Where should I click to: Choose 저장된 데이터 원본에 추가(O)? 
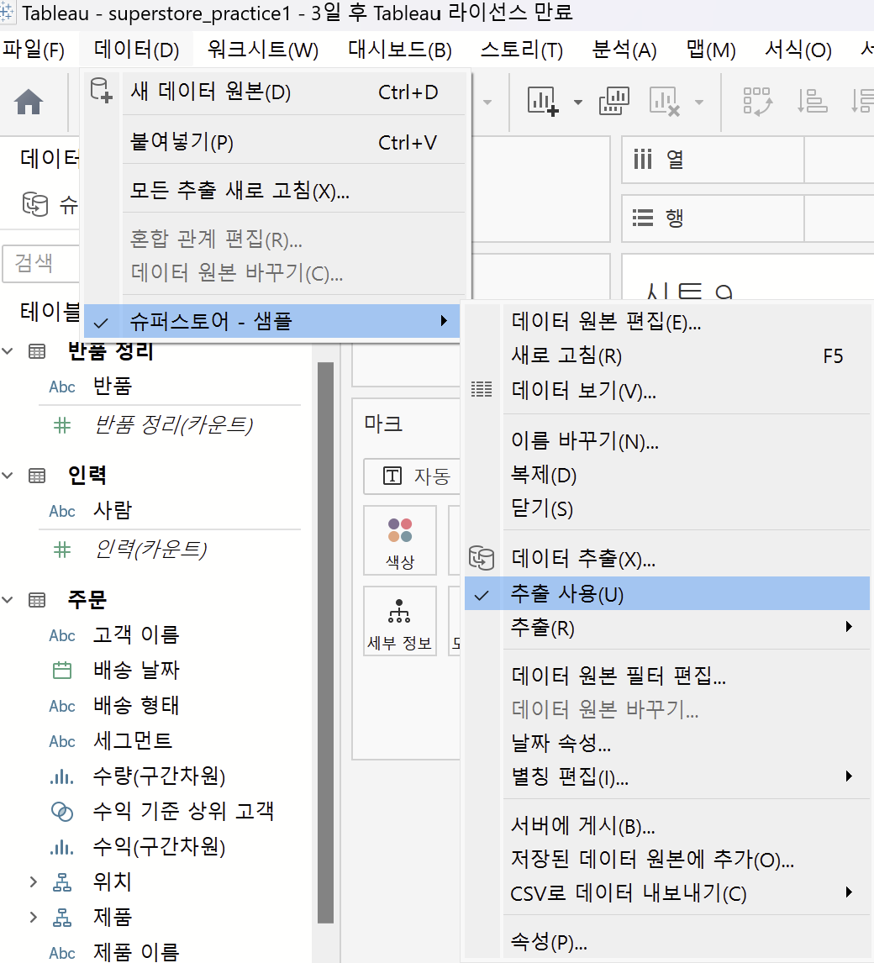tap(667, 859)
